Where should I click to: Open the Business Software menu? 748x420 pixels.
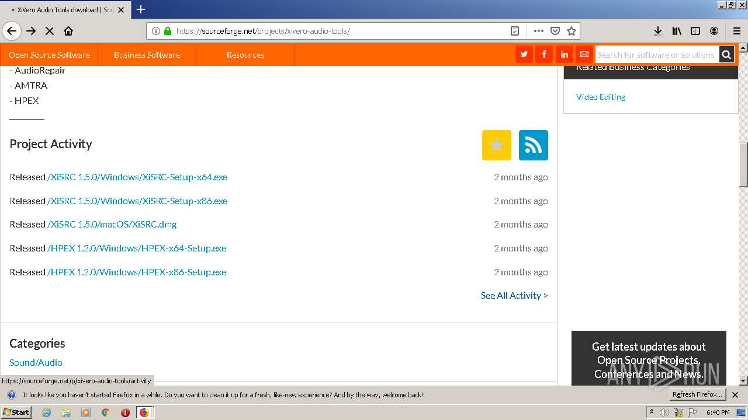[147, 55]
